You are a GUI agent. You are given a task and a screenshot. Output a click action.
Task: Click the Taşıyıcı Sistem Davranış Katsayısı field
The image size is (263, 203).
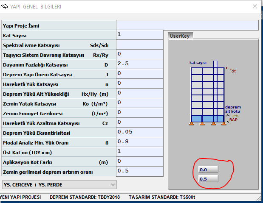[x=139, y=55]
